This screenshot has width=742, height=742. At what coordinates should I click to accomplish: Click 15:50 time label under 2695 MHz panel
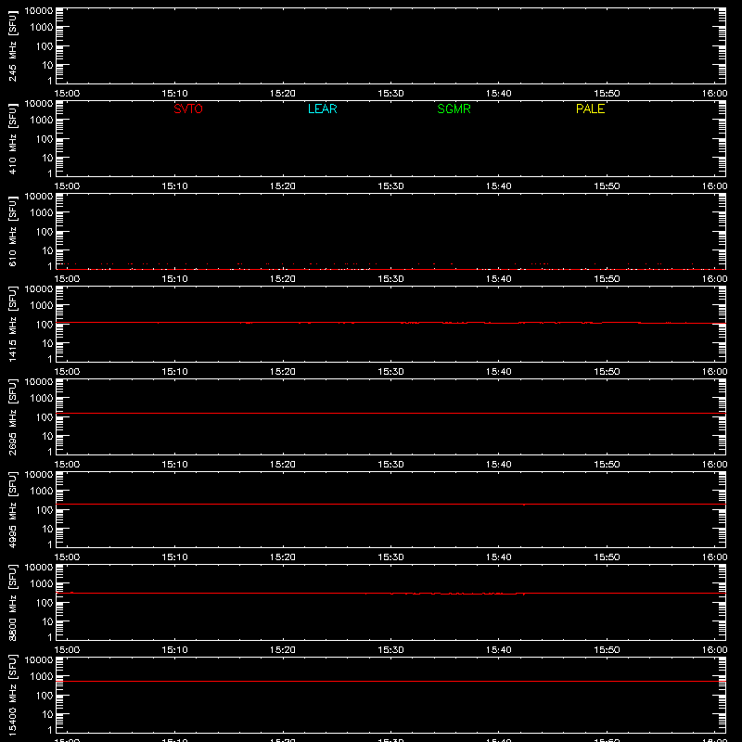click(607, 465)
